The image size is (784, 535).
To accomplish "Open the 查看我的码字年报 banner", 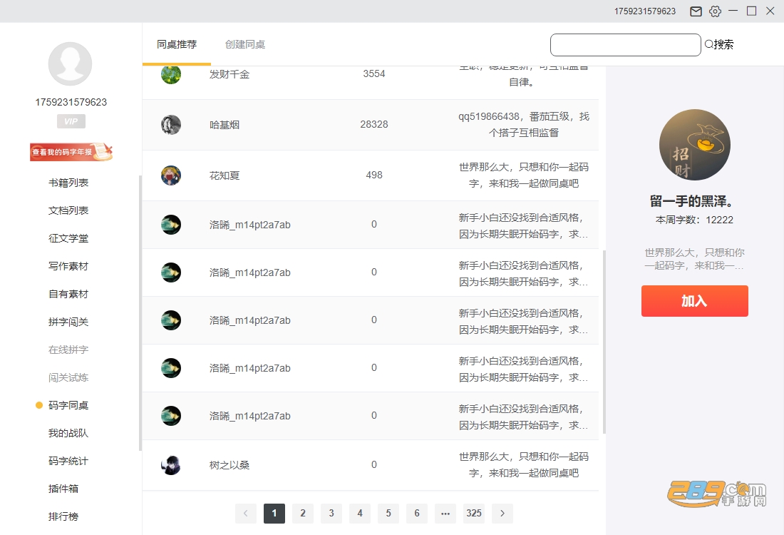I will click(71, 152).
